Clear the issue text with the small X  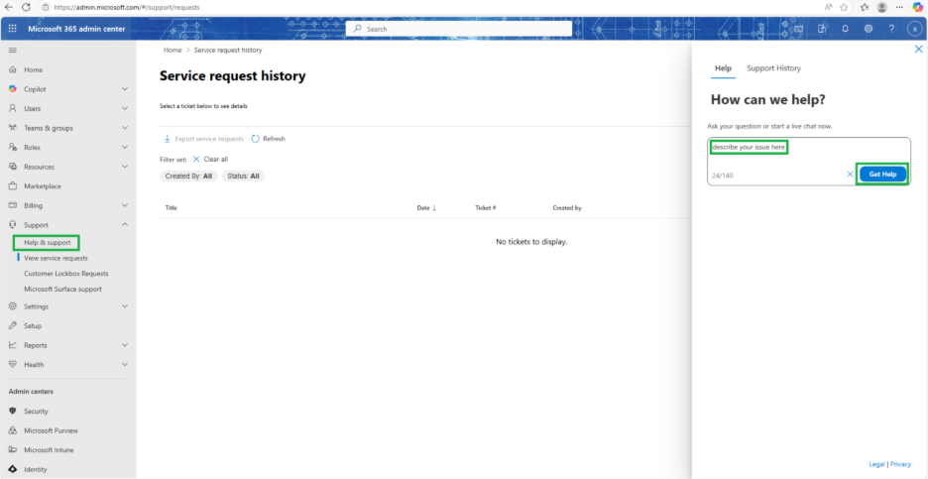point(850,175)
